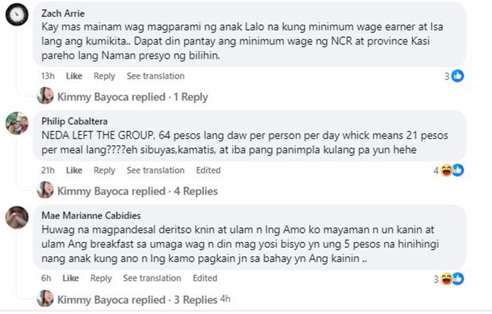Click Philip Cabaltera's profile picture
Viewport: 492px width, 314px height.
coord(17,123)
